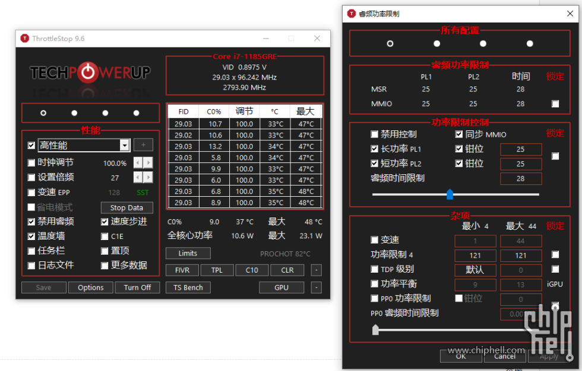
Task: Toggle the 短功率 PL2 checkbox
Action: (x=374, y=164)
